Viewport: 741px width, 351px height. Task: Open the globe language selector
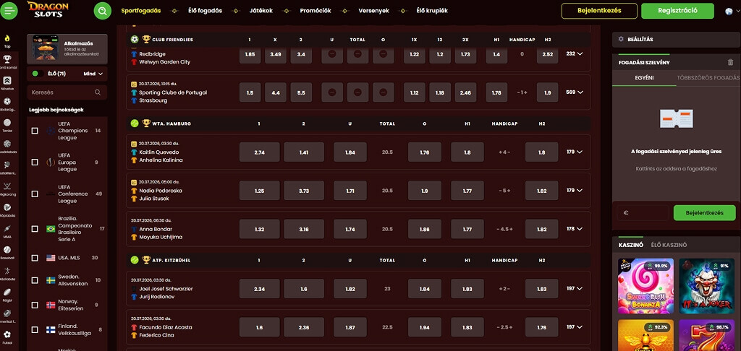[729, 12]
